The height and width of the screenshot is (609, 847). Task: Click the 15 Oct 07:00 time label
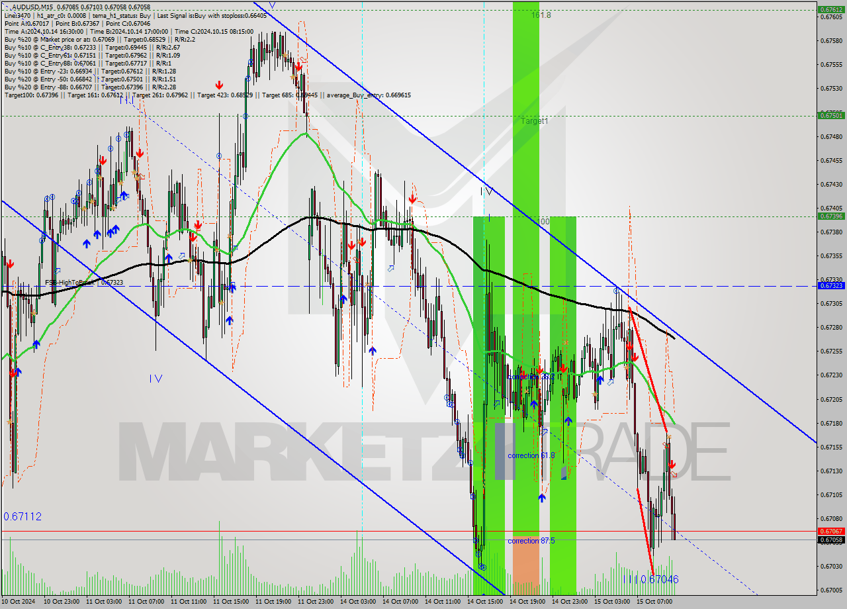click(x=653, y=602)
